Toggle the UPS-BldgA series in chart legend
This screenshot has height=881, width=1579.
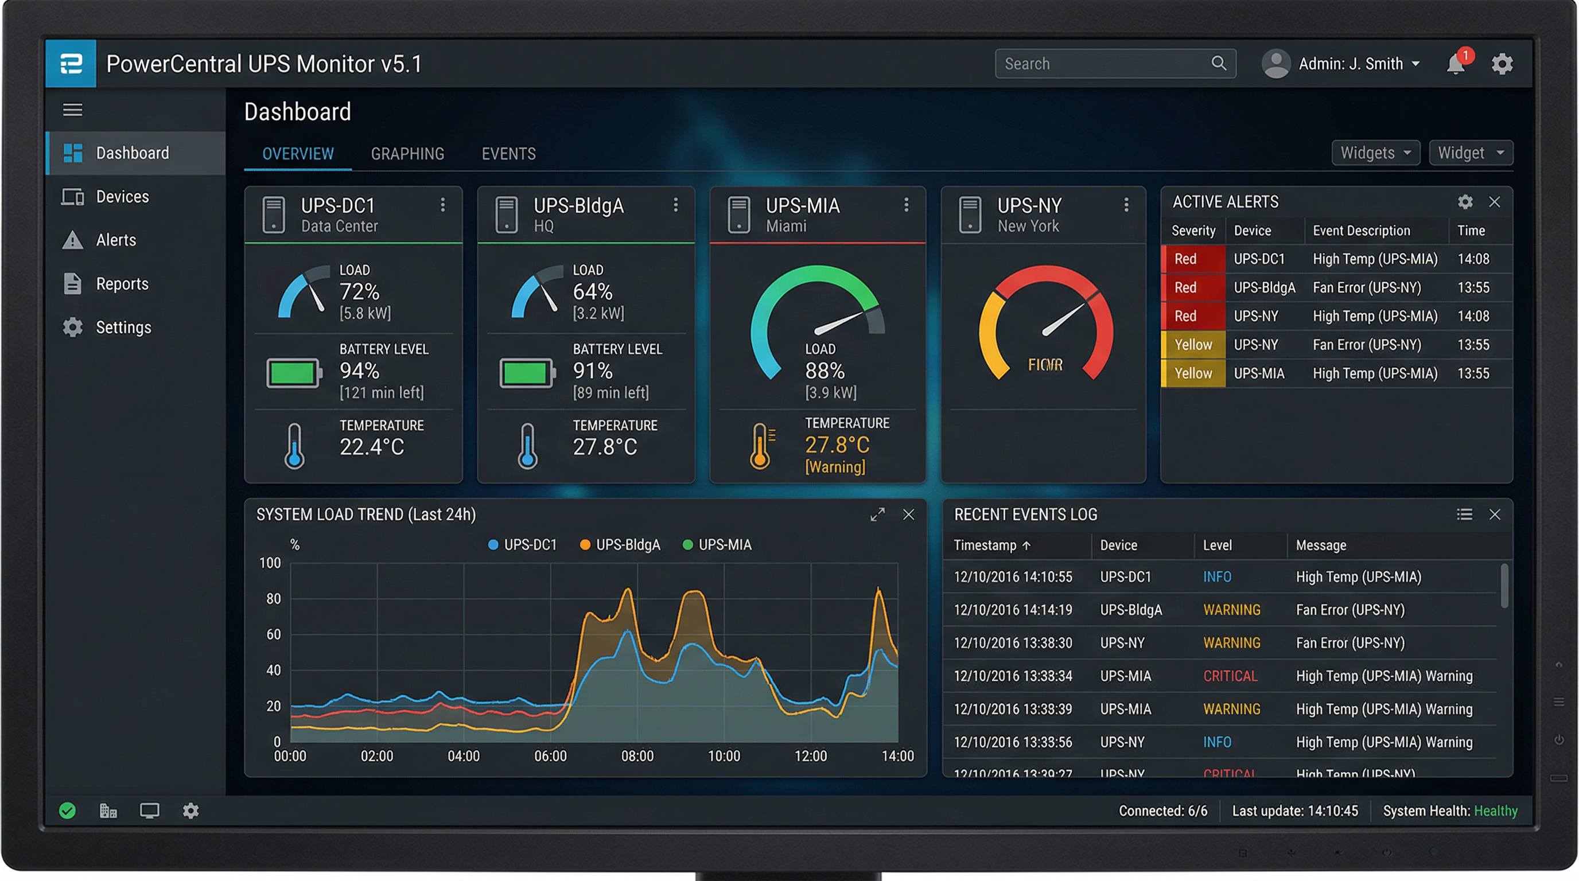[x=620, y=545]
